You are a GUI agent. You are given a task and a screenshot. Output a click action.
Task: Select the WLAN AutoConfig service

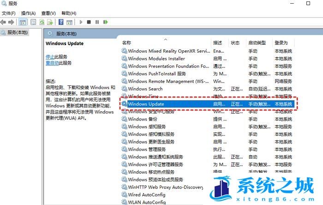(x=147, y=202)
